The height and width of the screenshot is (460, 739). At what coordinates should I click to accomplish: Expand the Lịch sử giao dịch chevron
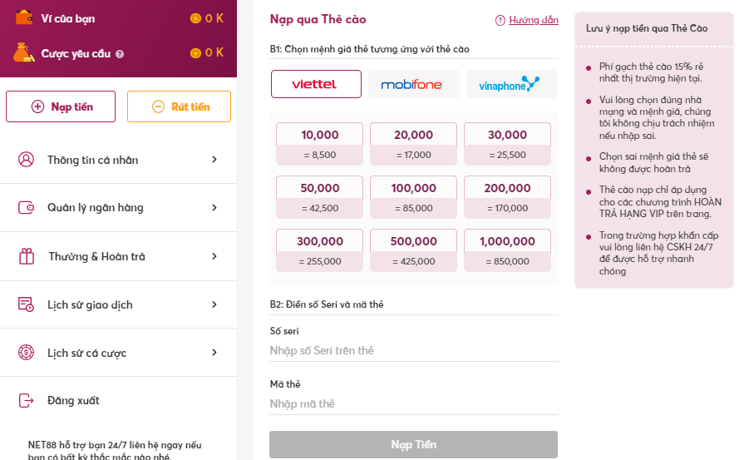[214, 304]
